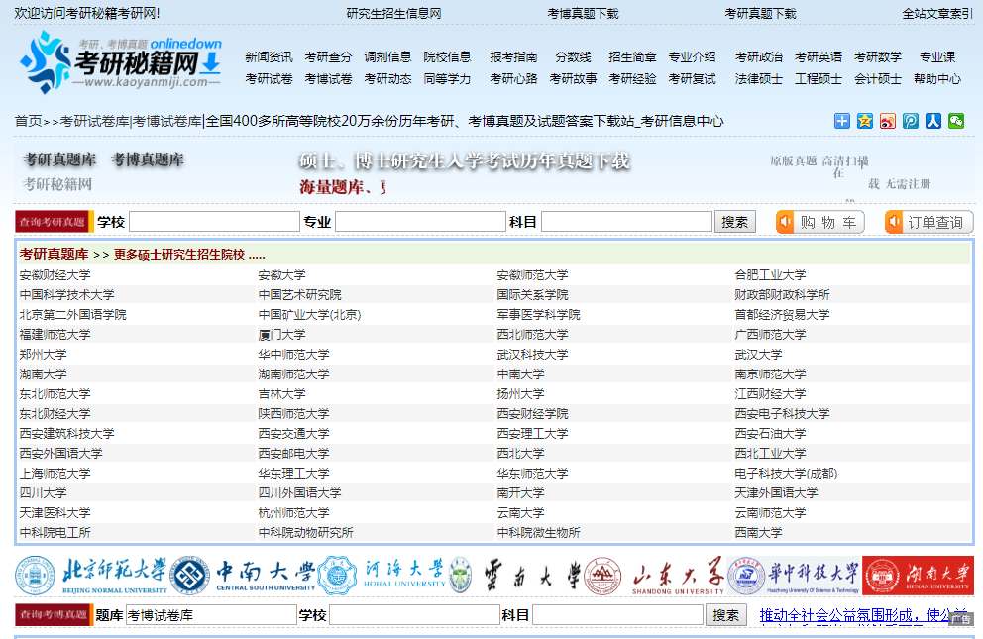The width and height of the screenshot is (983, 639).
Task: Click the 学校 input in 考研 search
Action: pos(214,222)
